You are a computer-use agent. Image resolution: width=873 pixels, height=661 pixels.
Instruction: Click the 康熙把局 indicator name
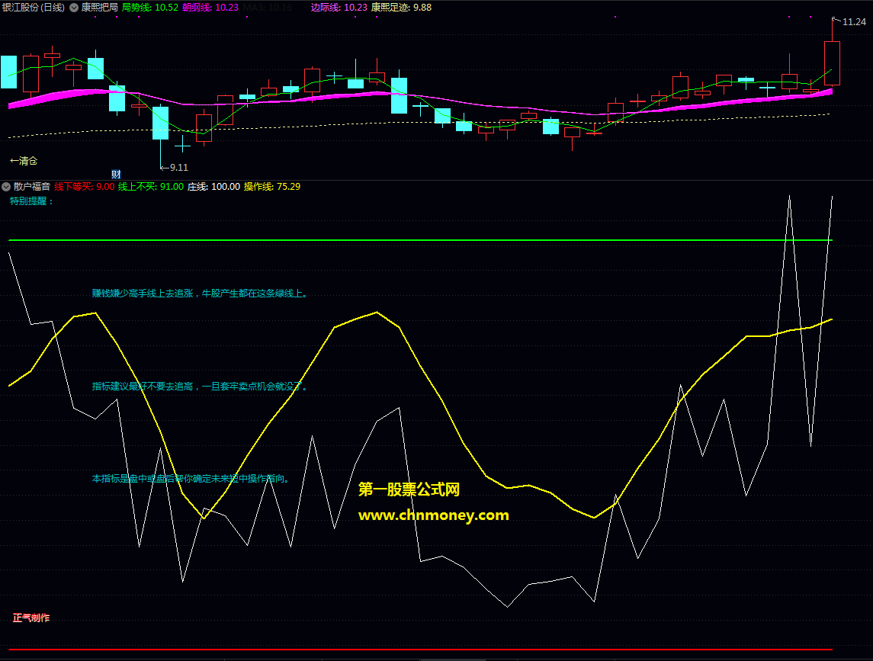(100, 8)
